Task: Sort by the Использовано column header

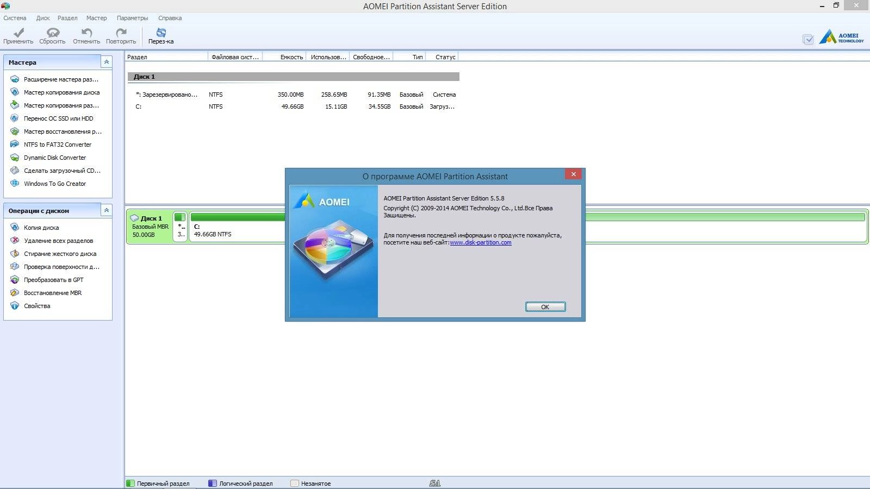Action: [x=328, y=57]
